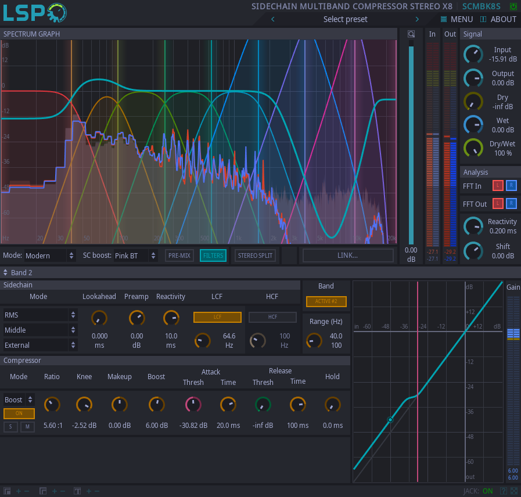Open the Mode dropdown showing Modern

[50, 255]
